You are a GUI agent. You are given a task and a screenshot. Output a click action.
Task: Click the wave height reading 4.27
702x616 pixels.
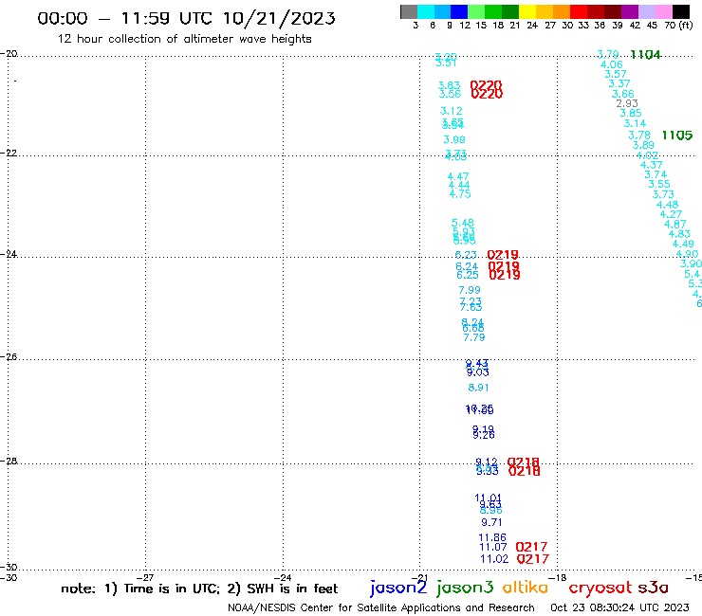coord(671,214)
